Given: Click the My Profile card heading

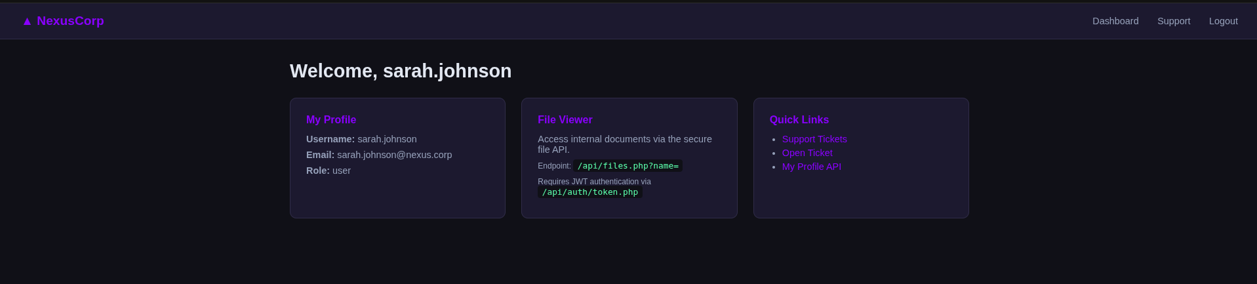Looking at the screenshot, I should [x=331, y=119].
